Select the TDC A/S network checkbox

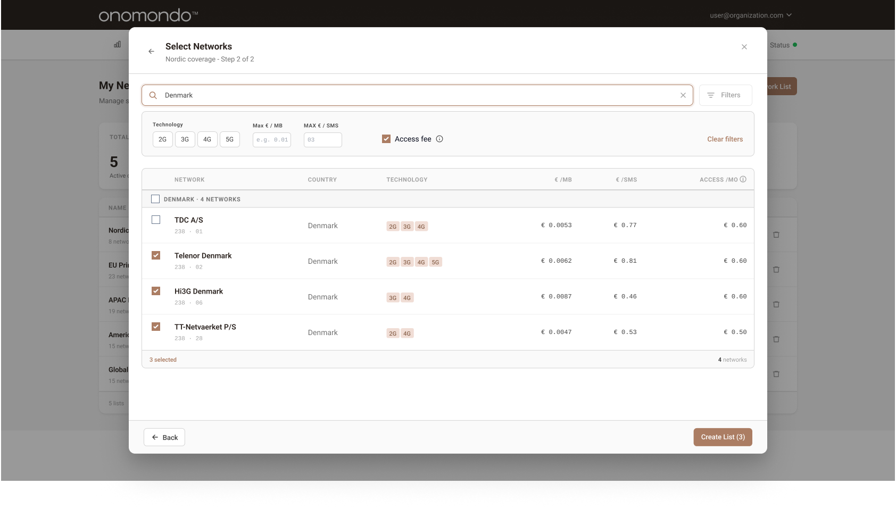point(155,220)
